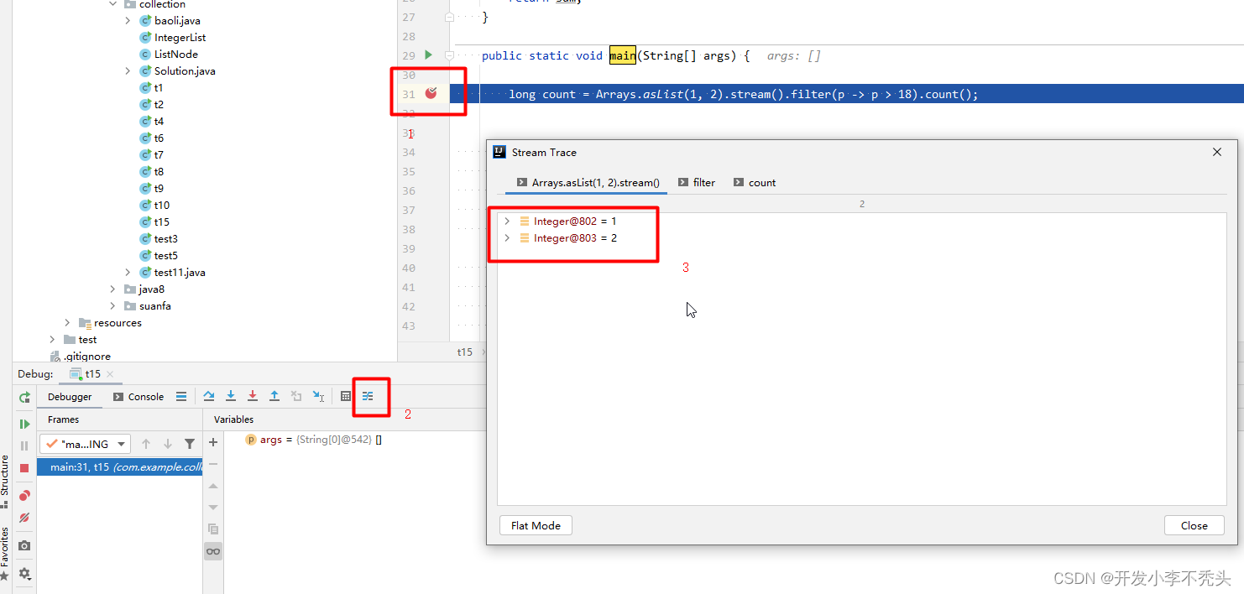
Task: Click the Run to Cursor icon
Action: coord(320,395)
